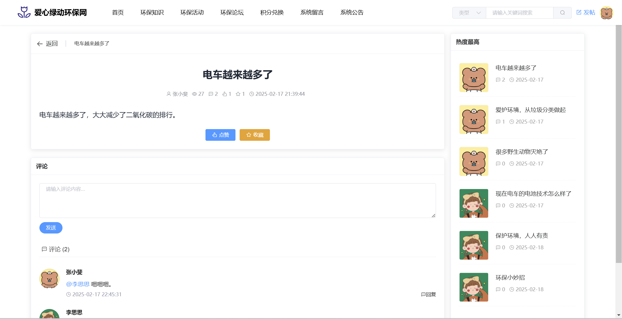Click the thumbs-up count icon under title
This screenshot has width=622, height=319.
point(225,94)
